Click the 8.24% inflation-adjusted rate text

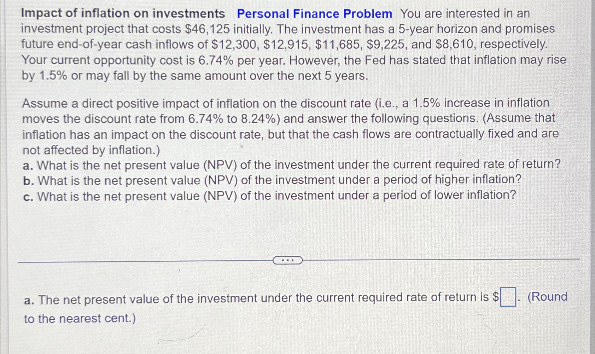point(259,118)
